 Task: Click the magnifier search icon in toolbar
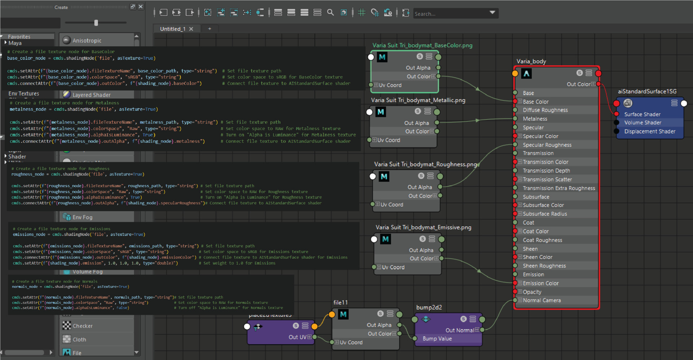[330, 13]
